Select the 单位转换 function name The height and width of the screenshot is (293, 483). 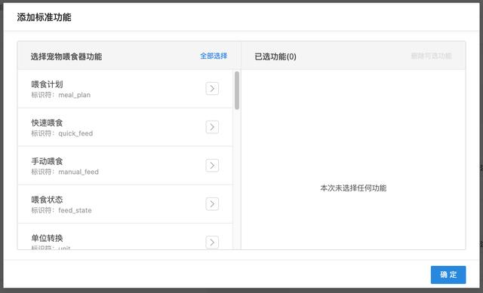coord(47,238)
